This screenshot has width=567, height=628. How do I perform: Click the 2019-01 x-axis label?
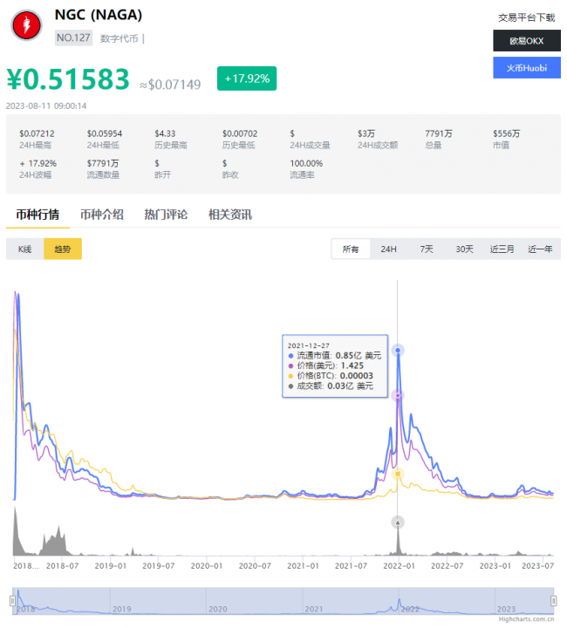click(x=111, y=566)
